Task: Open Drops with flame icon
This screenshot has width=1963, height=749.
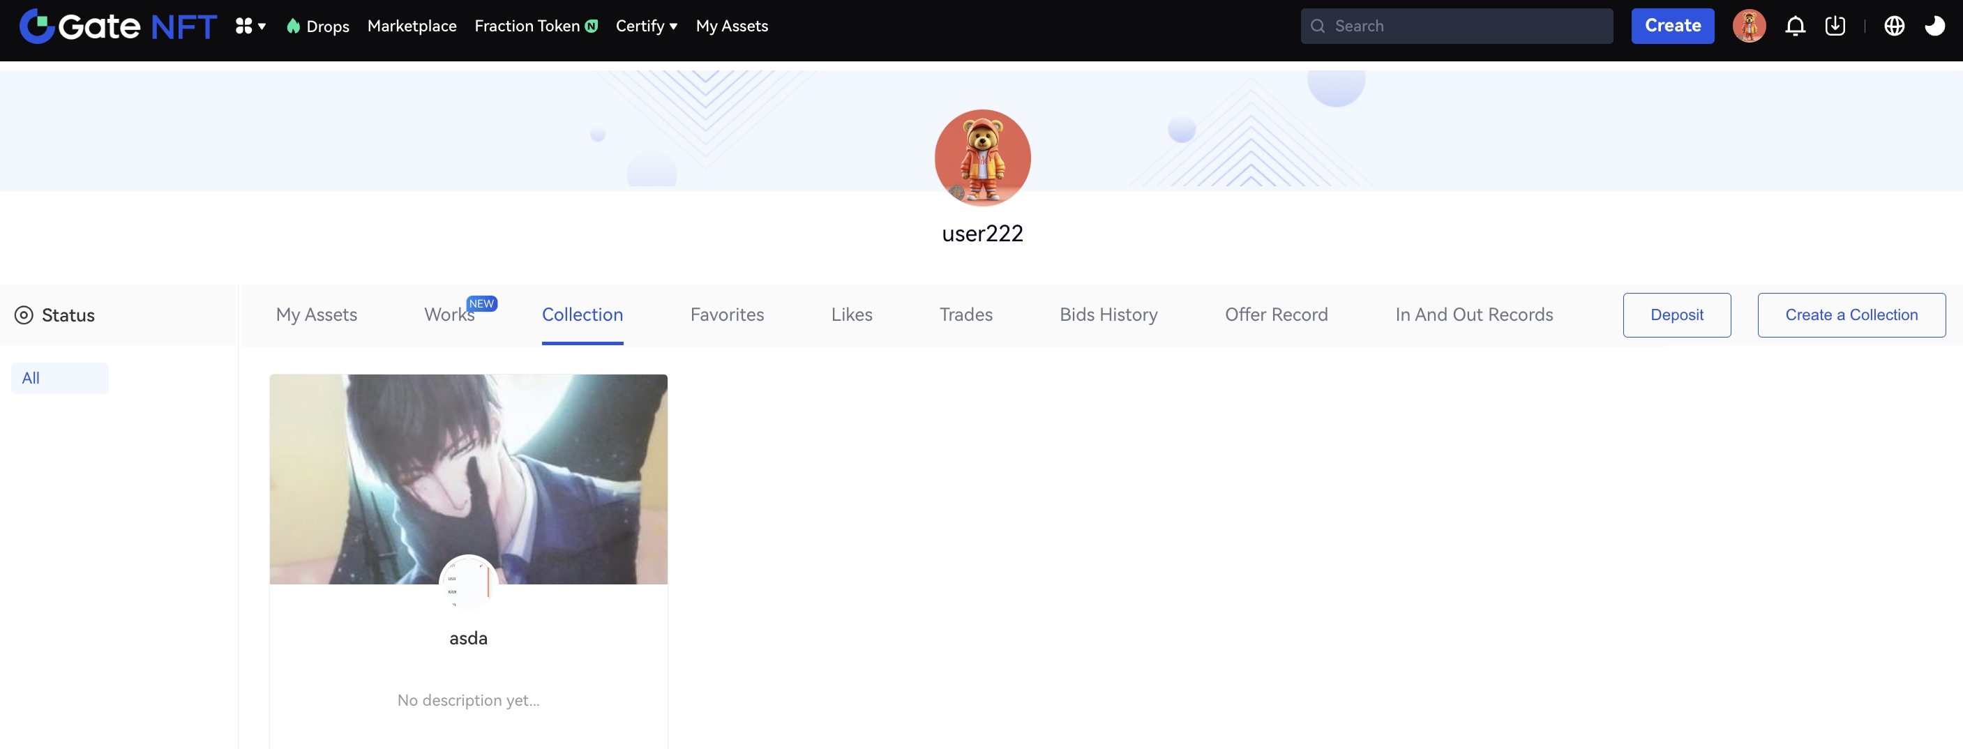Action: click(x=318, y=27)
